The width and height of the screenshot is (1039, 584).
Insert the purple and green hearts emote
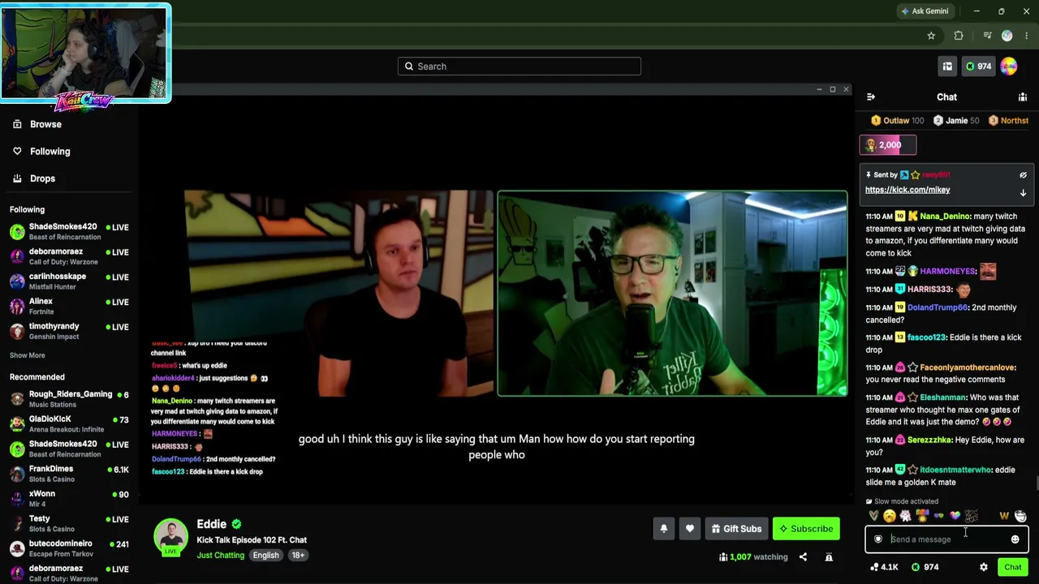pyautogui.click(x=939, y=516)
